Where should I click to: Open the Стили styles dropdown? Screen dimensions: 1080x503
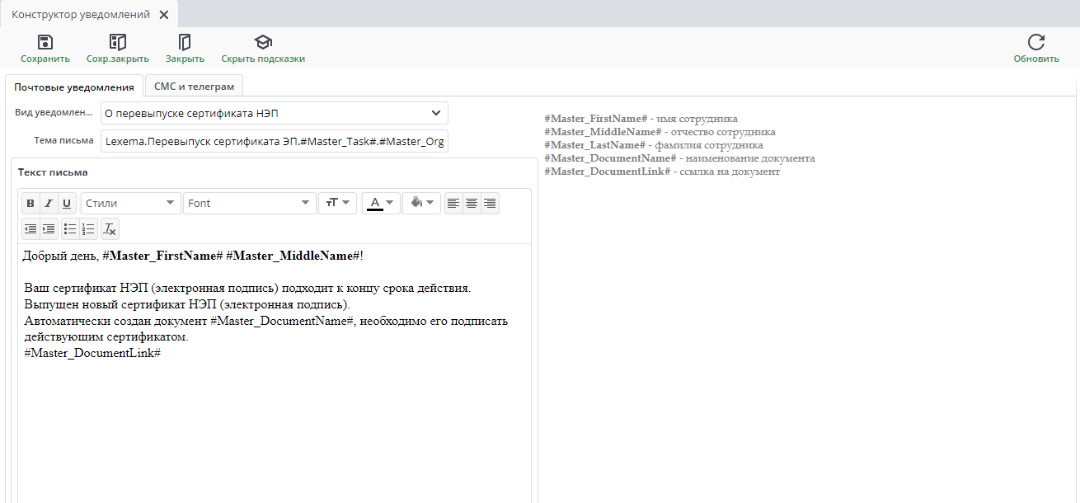pos(131,203)
